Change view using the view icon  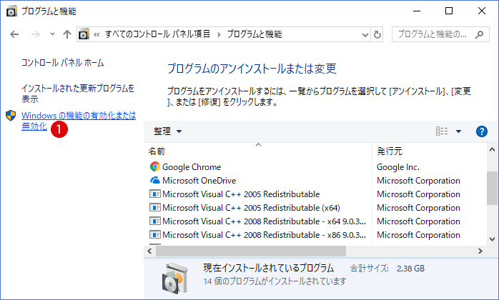coord(442,131)
